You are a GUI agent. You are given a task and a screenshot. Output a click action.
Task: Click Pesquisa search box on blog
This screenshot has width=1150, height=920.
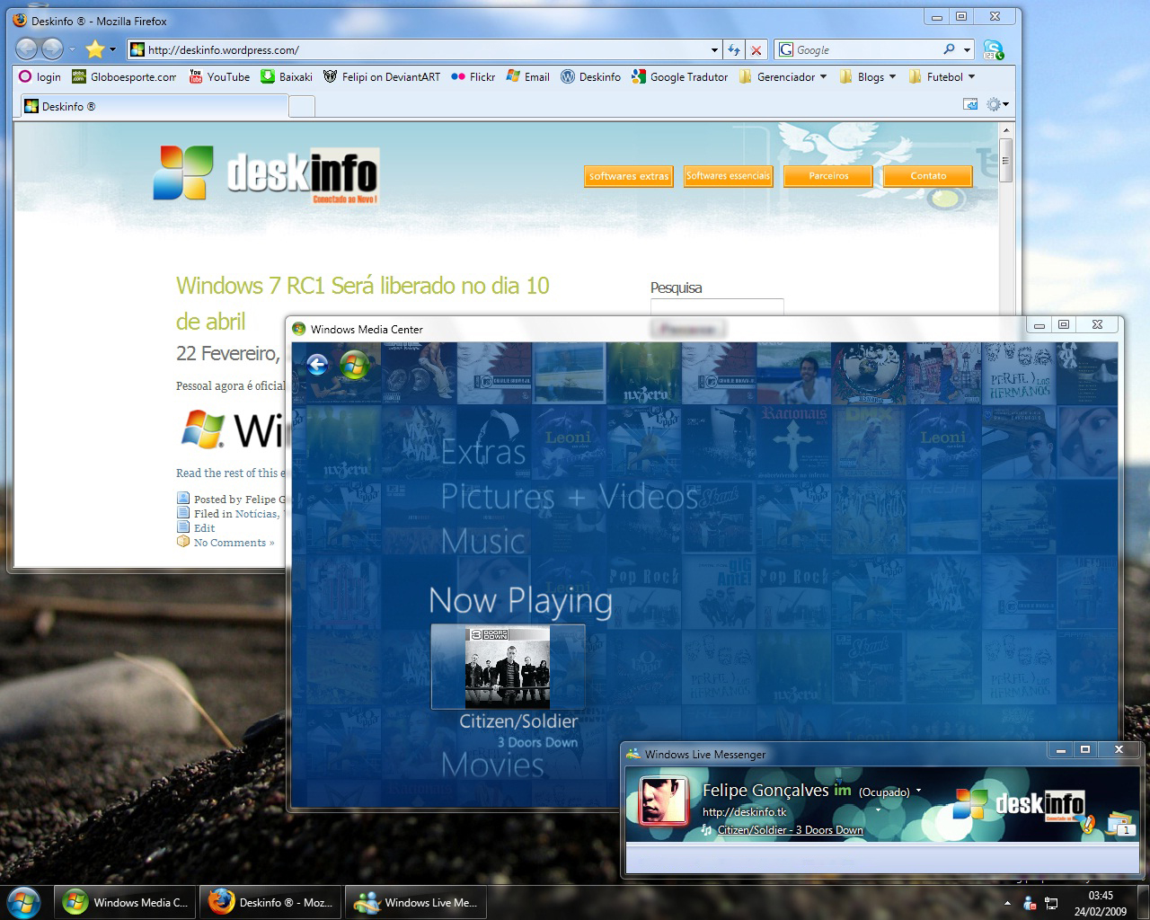coord(717,307)
